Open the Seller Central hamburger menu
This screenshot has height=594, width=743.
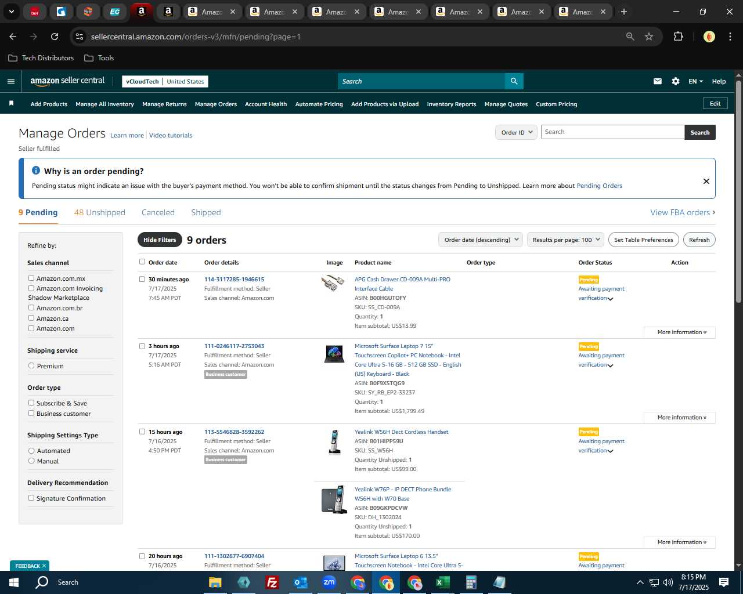point(10,81)
